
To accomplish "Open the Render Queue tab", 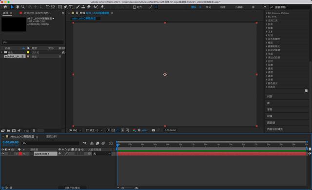I will (x=51, y=137).
